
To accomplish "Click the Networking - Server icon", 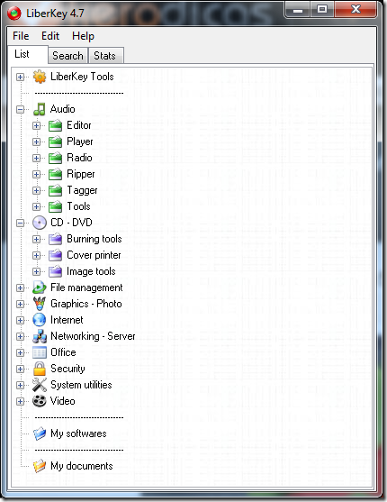I will (40, 336).
